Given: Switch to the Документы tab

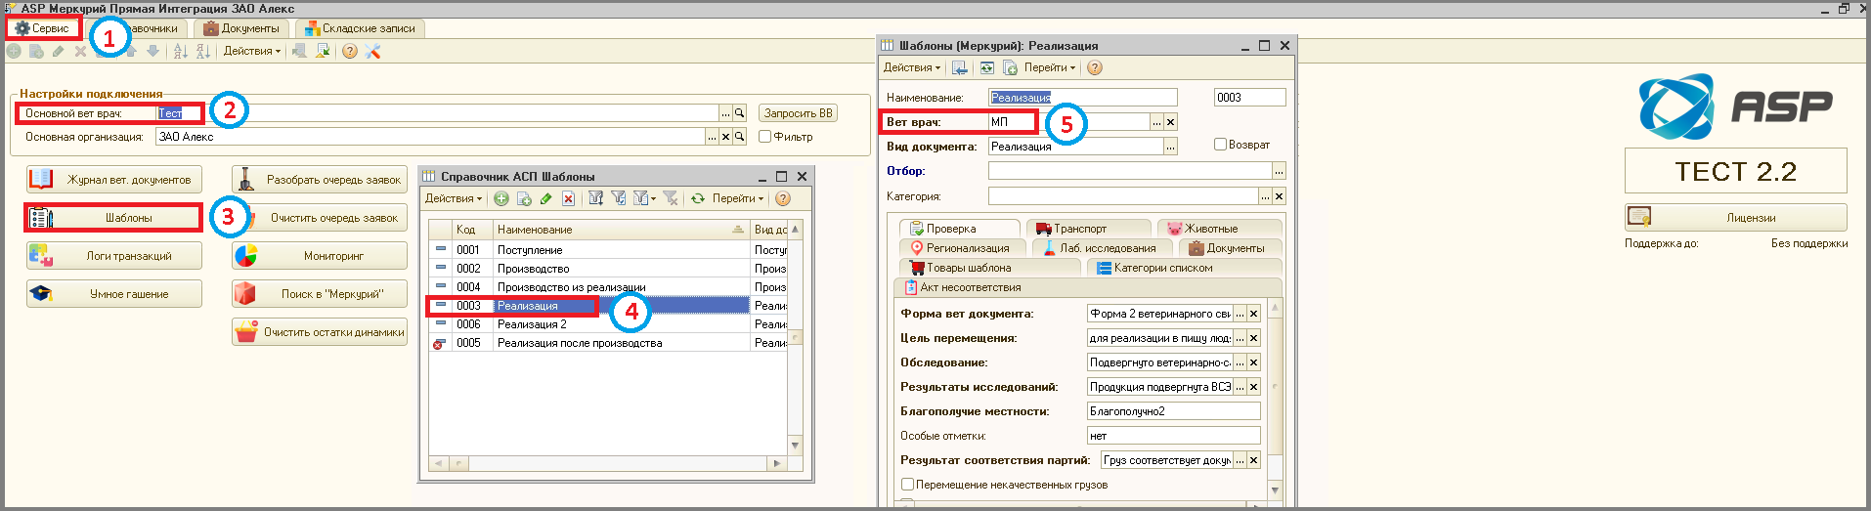Looking at the screenshot, I should [241, 28].
